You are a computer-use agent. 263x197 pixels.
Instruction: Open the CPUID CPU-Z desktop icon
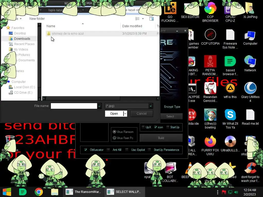[230, 12]
